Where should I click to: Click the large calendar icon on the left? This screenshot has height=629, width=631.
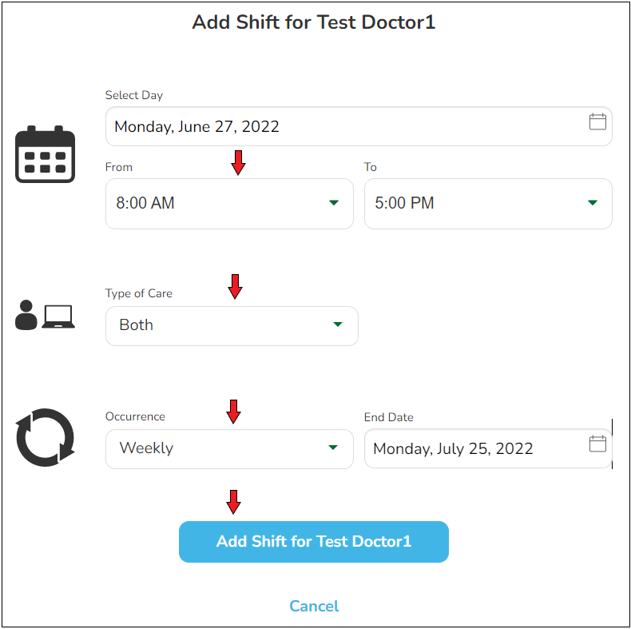[46, 154]
